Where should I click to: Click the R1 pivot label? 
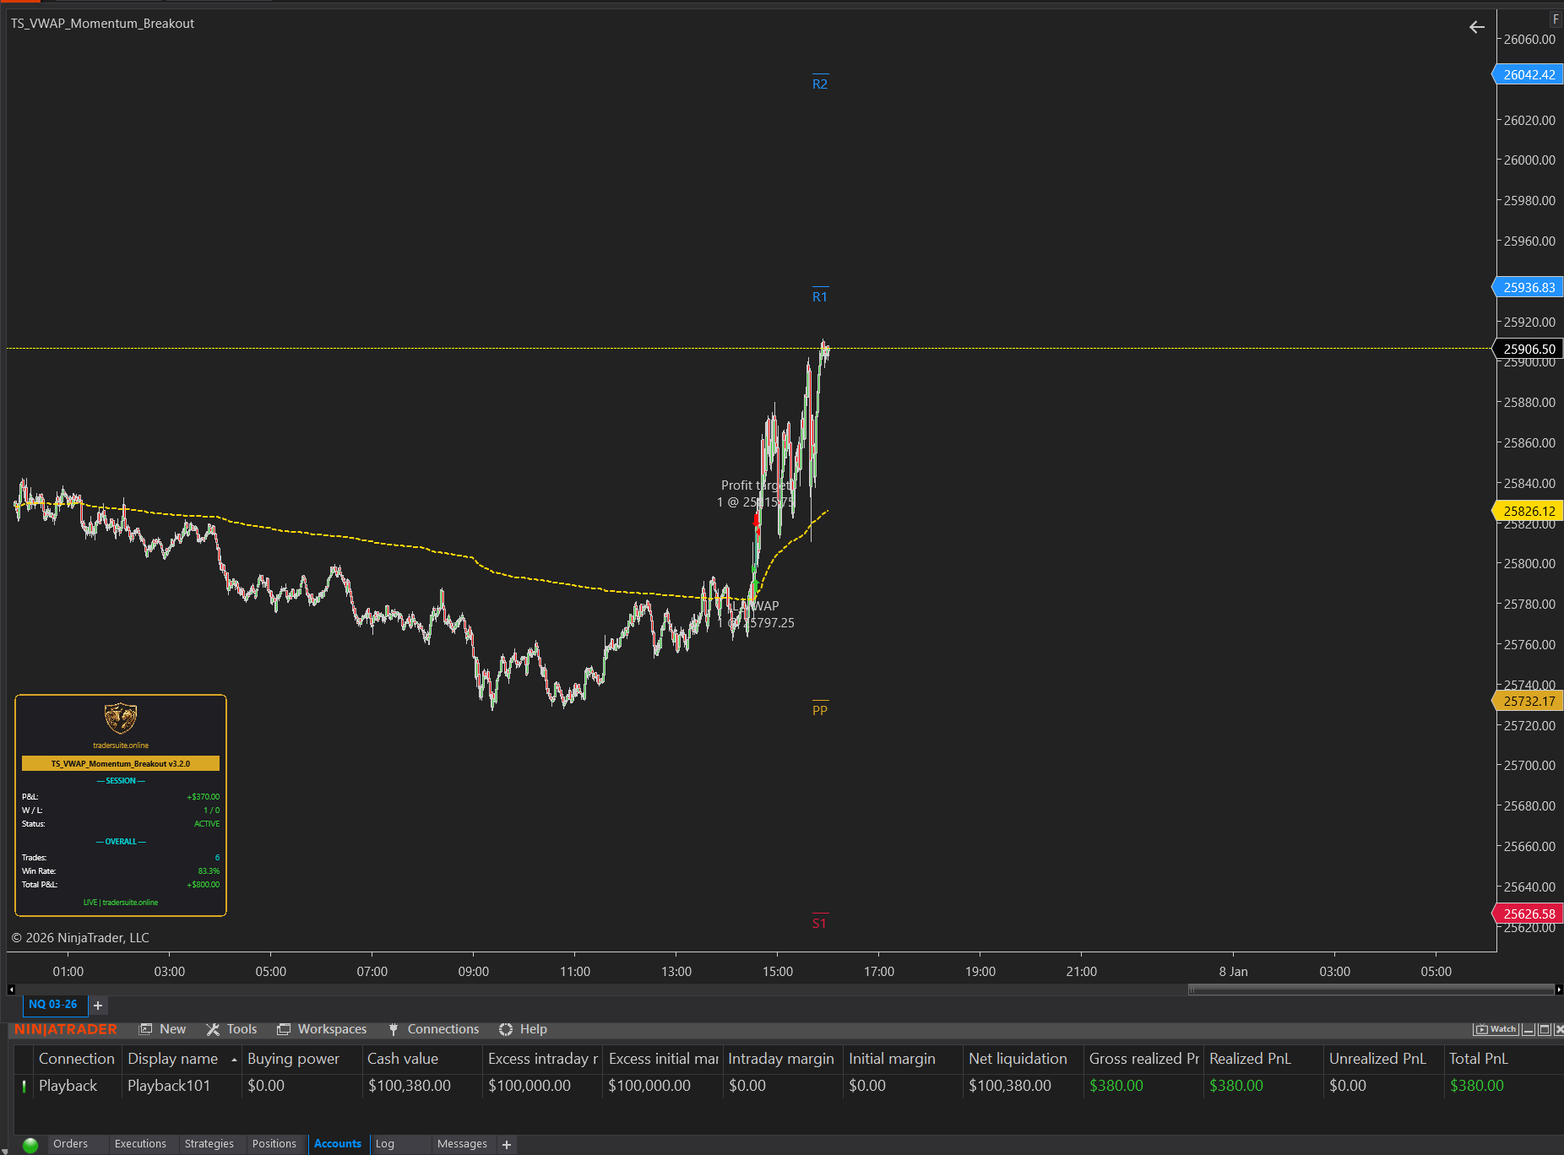pos(820,296)
